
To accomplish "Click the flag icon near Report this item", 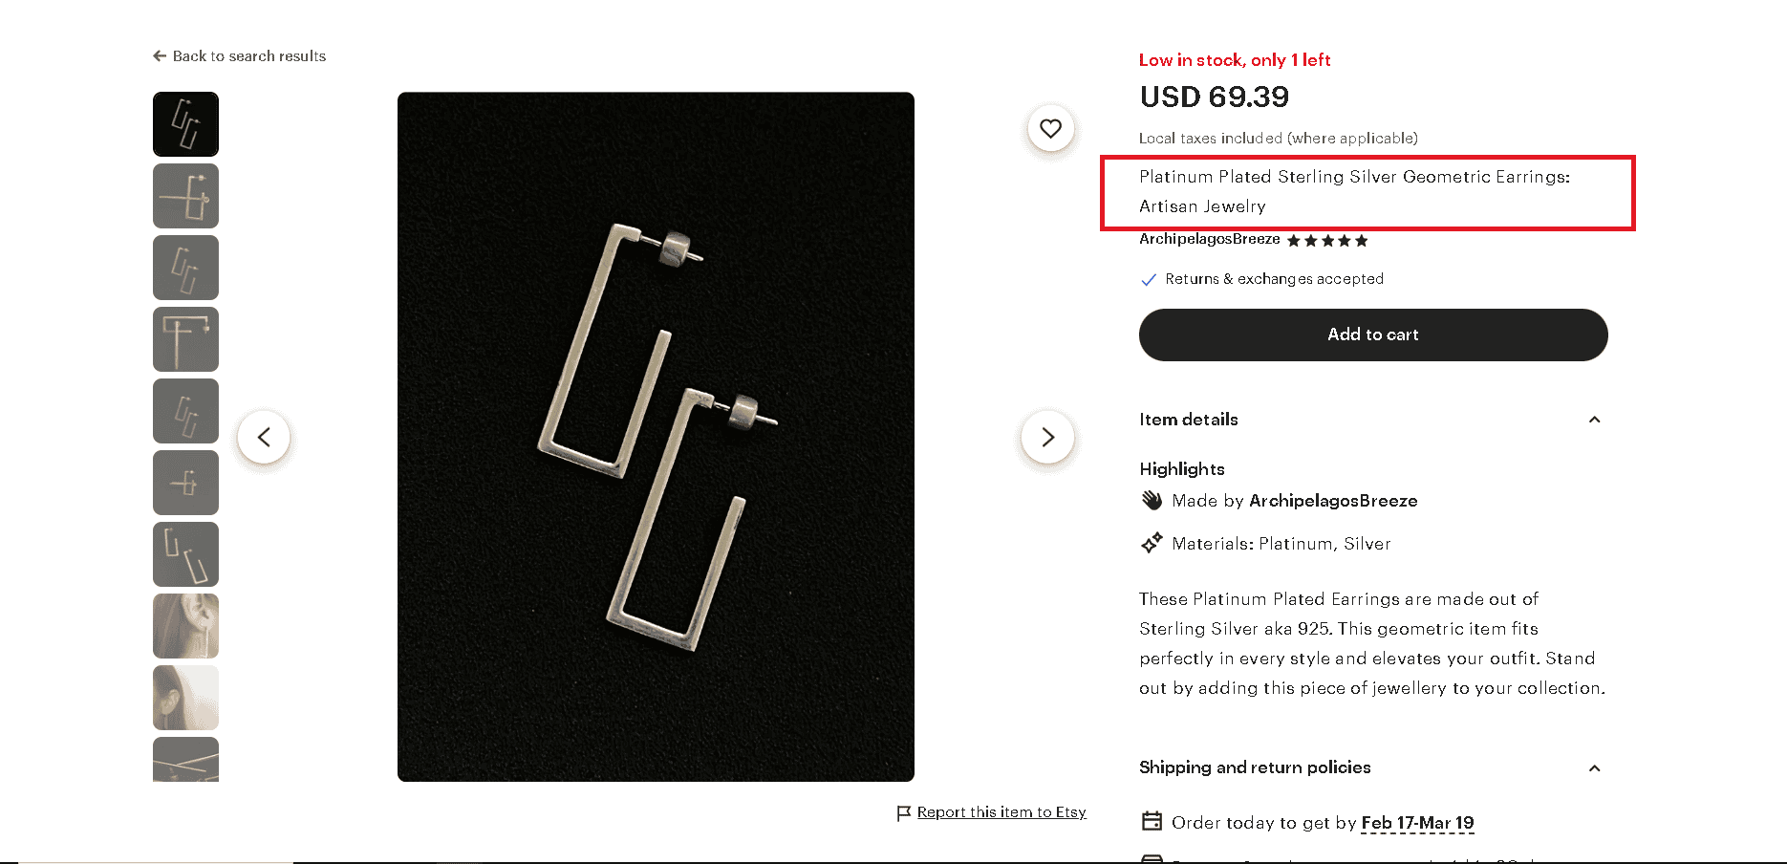I will [901, 811].
